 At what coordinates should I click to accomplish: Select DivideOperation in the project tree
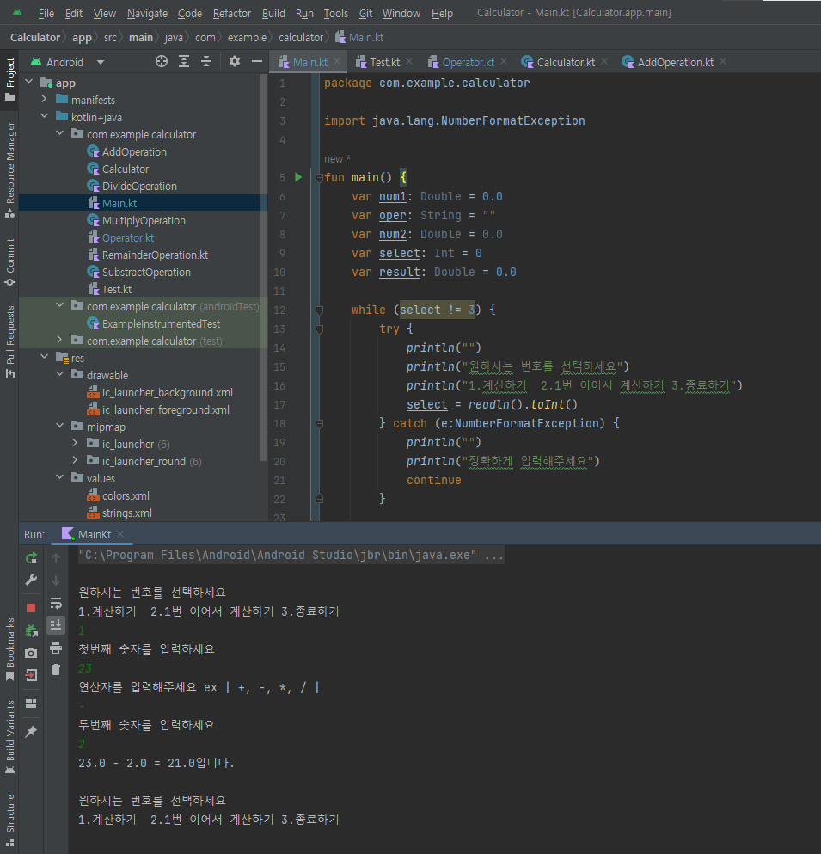click(139, 187)
